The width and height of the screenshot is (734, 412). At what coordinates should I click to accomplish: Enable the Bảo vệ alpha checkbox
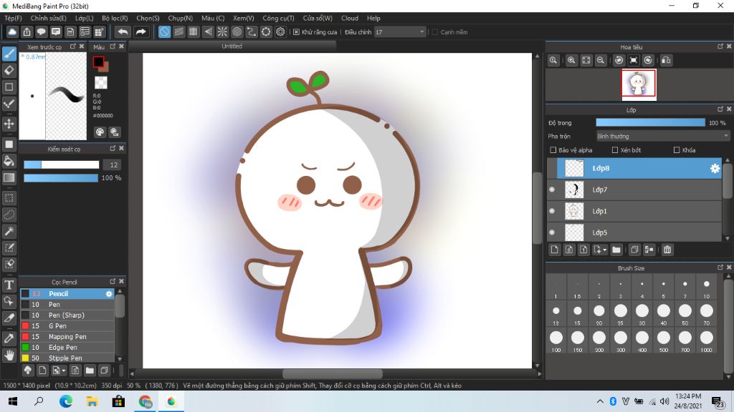(x=553, y=150)
